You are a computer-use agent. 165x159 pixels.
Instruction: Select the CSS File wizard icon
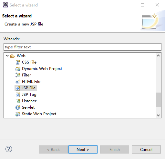[18, 62]
